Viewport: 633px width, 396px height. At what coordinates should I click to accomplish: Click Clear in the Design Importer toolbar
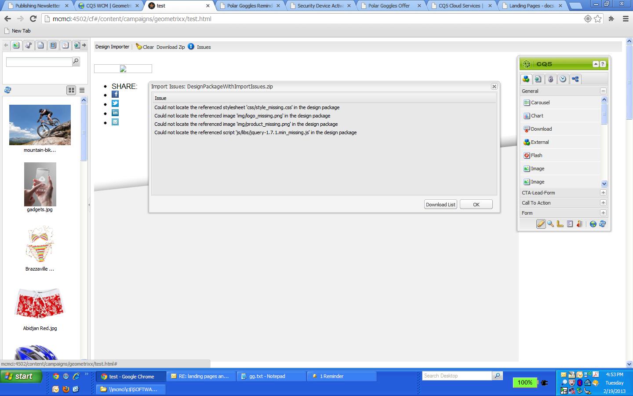coord(145,47)
